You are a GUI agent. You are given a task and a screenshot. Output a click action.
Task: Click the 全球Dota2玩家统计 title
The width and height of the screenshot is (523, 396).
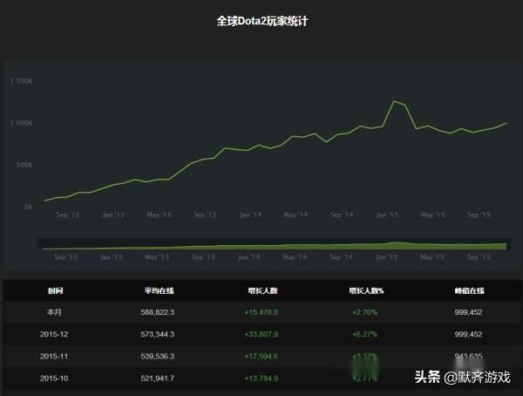[x=262, y=21]
